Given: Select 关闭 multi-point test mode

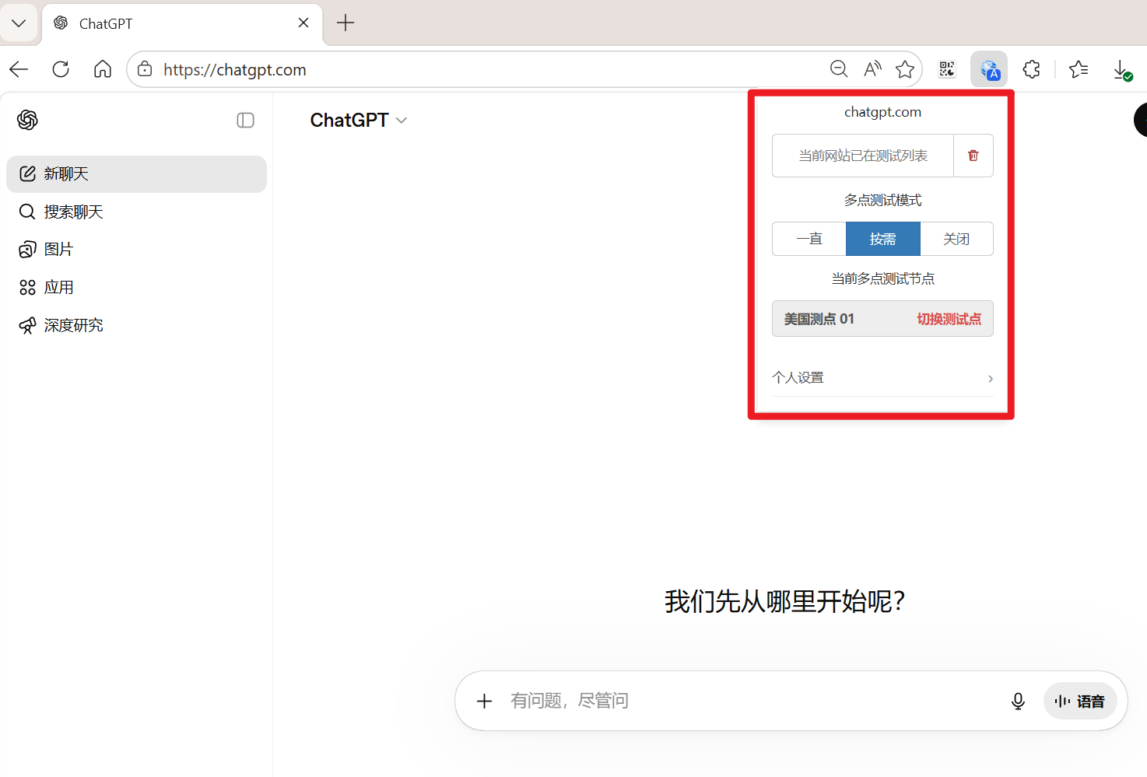Looking at the screenshot, I should coord(956,239).
